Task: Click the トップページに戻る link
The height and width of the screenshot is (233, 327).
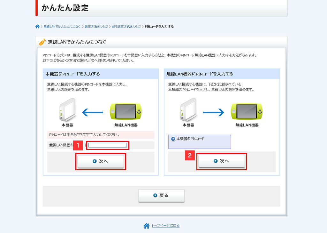Action: pyautogui.click(x=166, y=226)
